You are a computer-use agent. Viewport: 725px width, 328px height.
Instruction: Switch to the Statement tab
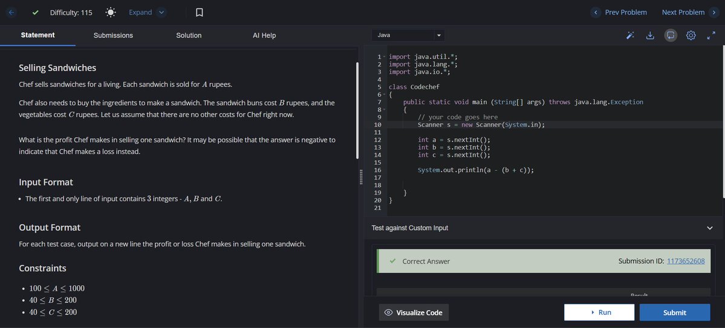[37, 35]
